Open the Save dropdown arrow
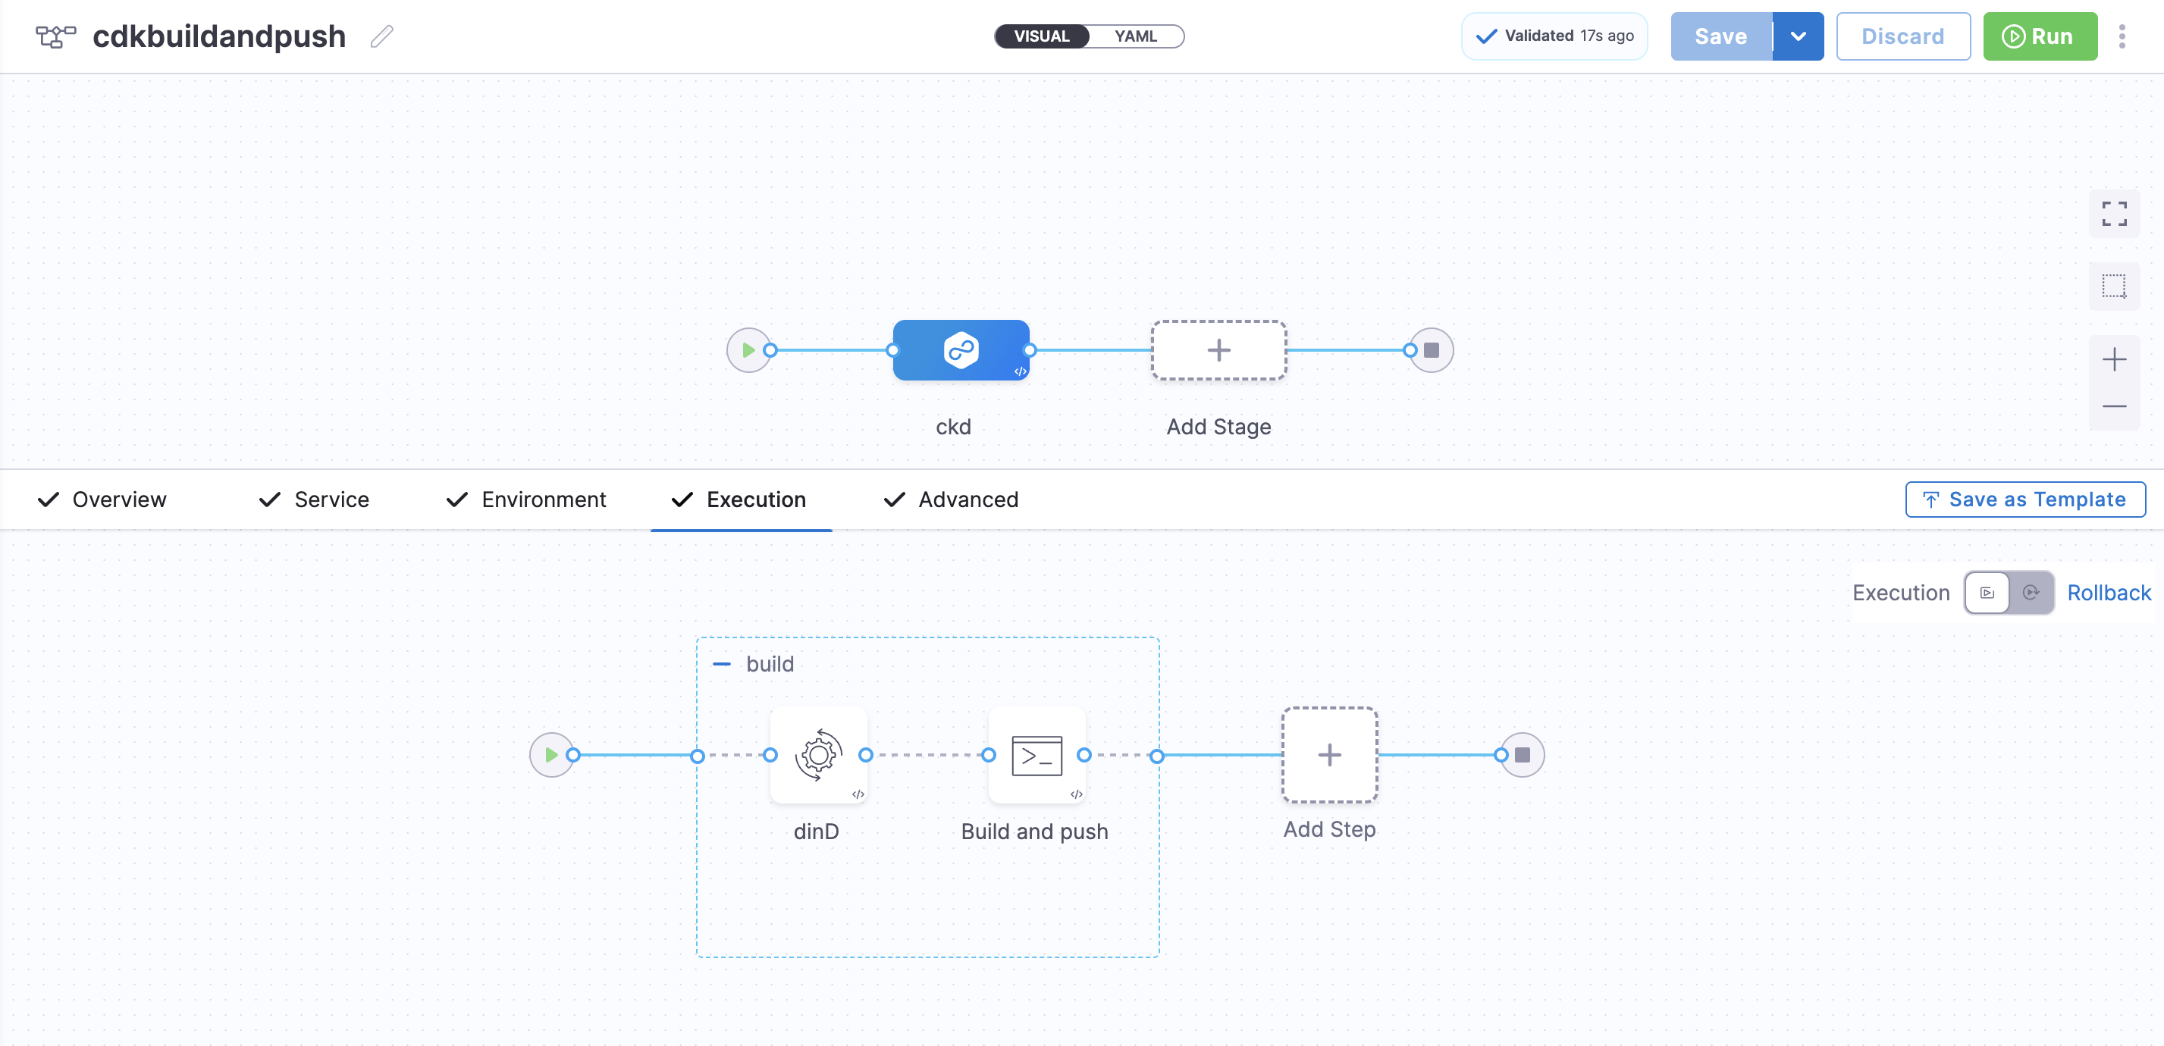2164x1046 pixels. pos(1798,36)
